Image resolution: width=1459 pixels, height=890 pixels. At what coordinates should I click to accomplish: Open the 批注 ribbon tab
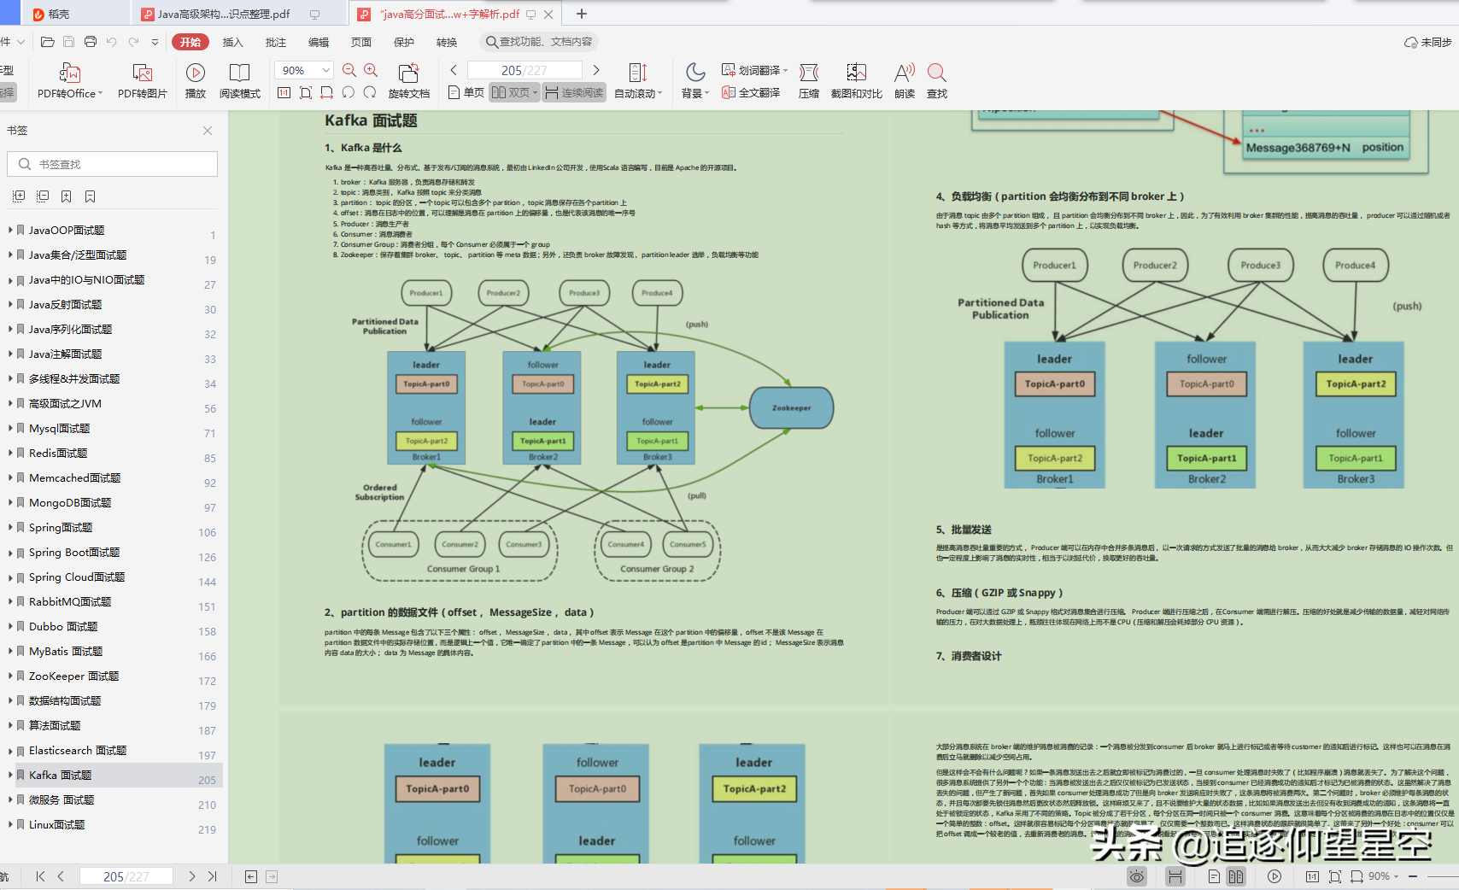point(275,42)
